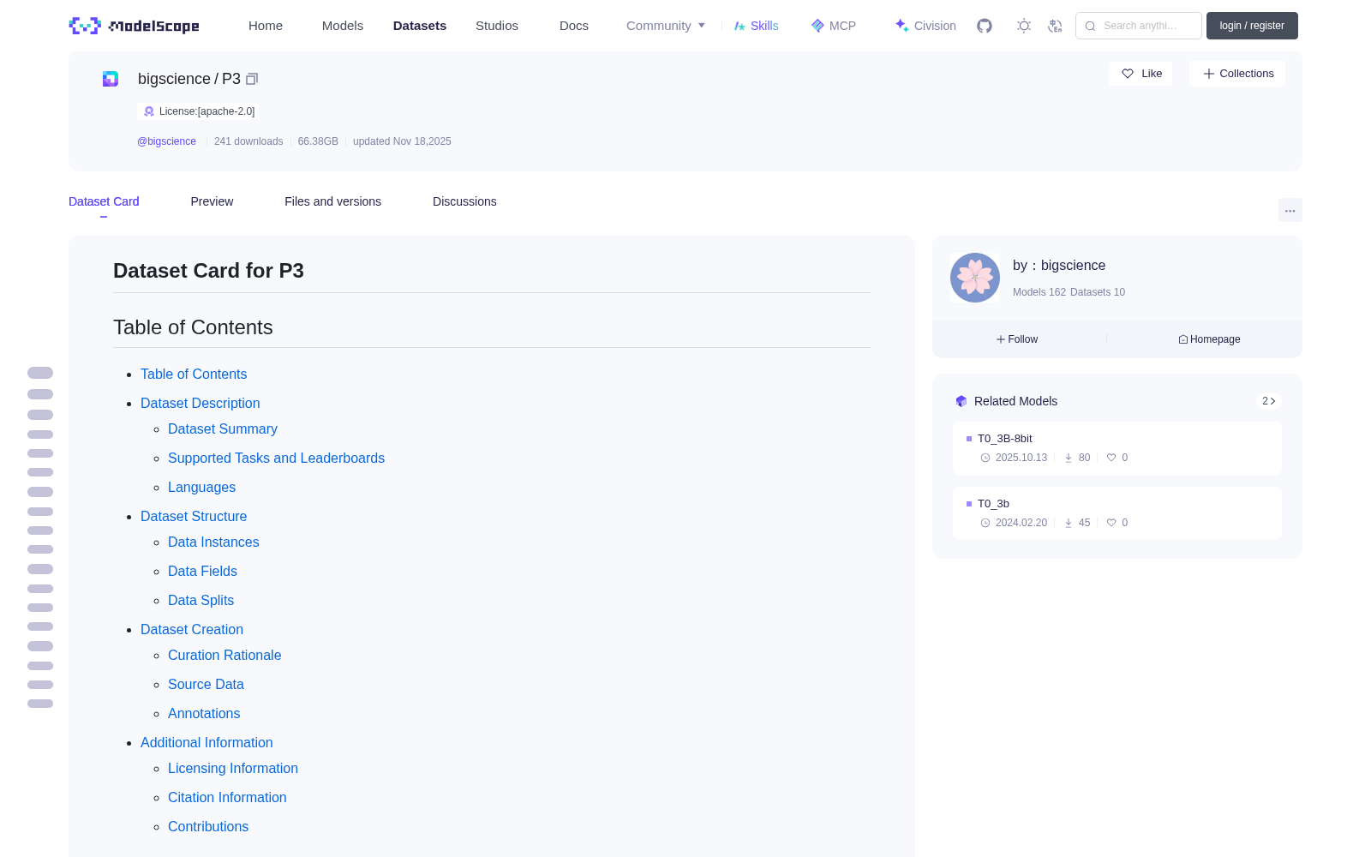The width and height of the screenshot is (1371, 857).
Task: Jump to Supported Tasks and Leaderboards
Action: tap(276, 458)
